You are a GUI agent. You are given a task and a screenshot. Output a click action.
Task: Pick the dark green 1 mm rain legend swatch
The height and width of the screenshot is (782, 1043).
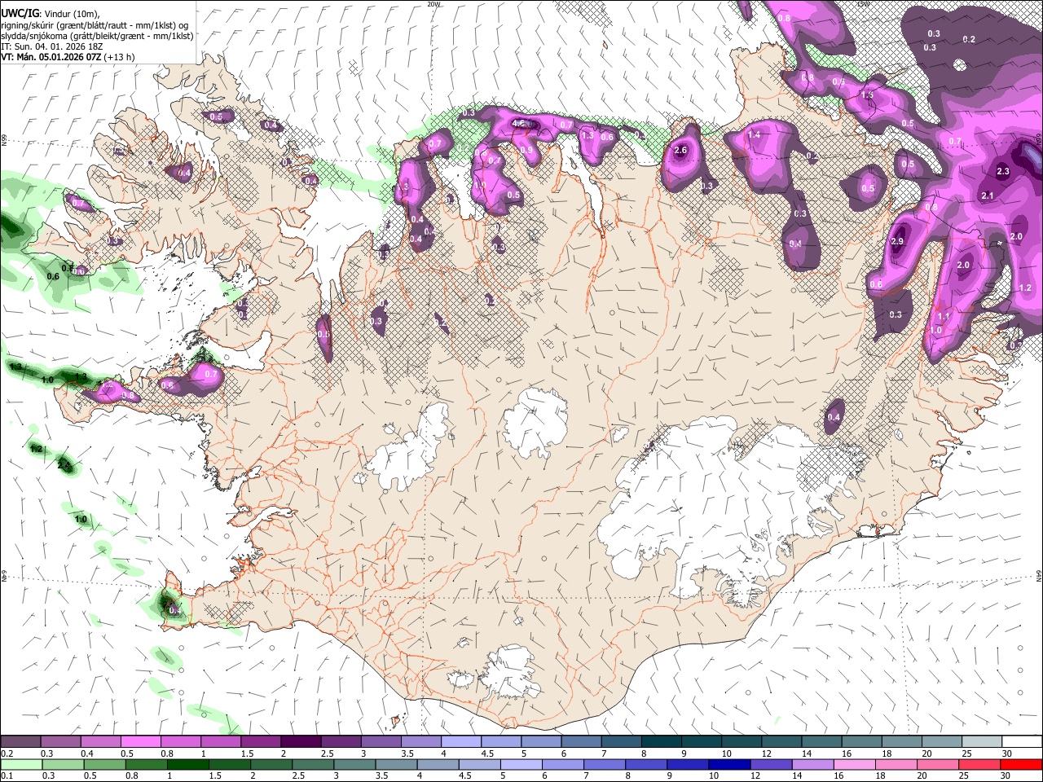187,764
